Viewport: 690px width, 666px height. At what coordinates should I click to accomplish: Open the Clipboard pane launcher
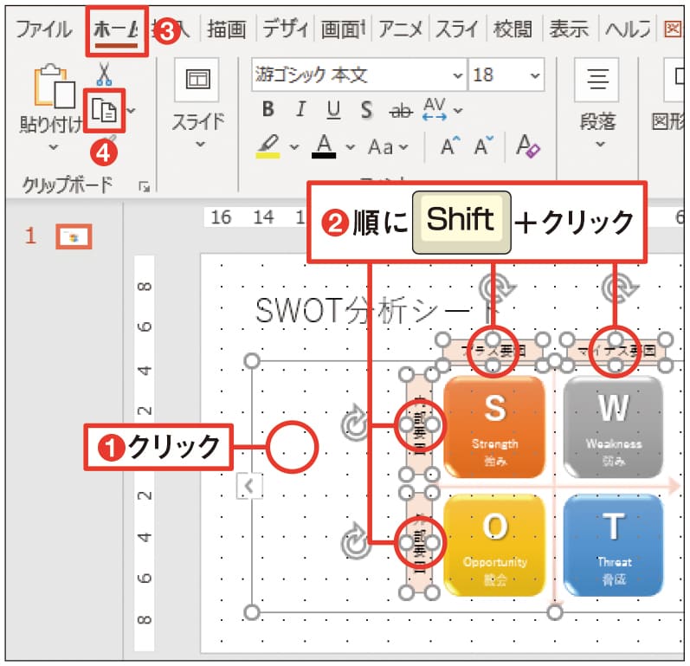[x=144, y=187]
